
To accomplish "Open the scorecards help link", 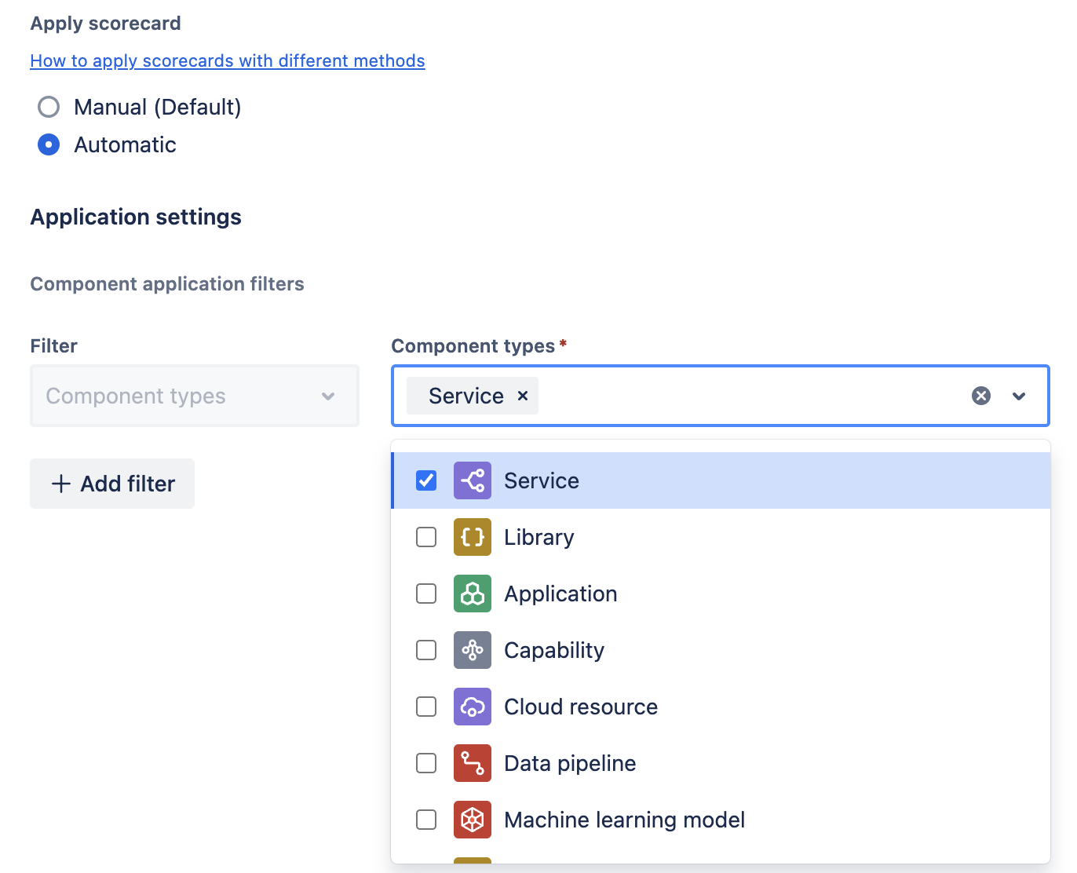I will 227,60.
